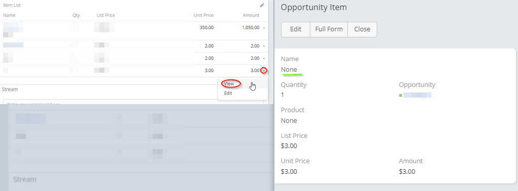
Task: Open Full Form for the Opportunity Item
Action: [x=329, y=29]
